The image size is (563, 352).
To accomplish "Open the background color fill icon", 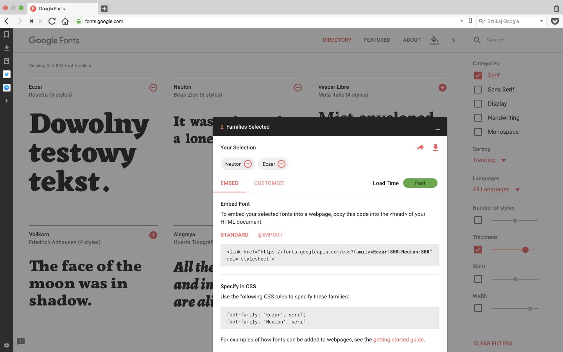I will pyautogui.click(x=434, y=40).
